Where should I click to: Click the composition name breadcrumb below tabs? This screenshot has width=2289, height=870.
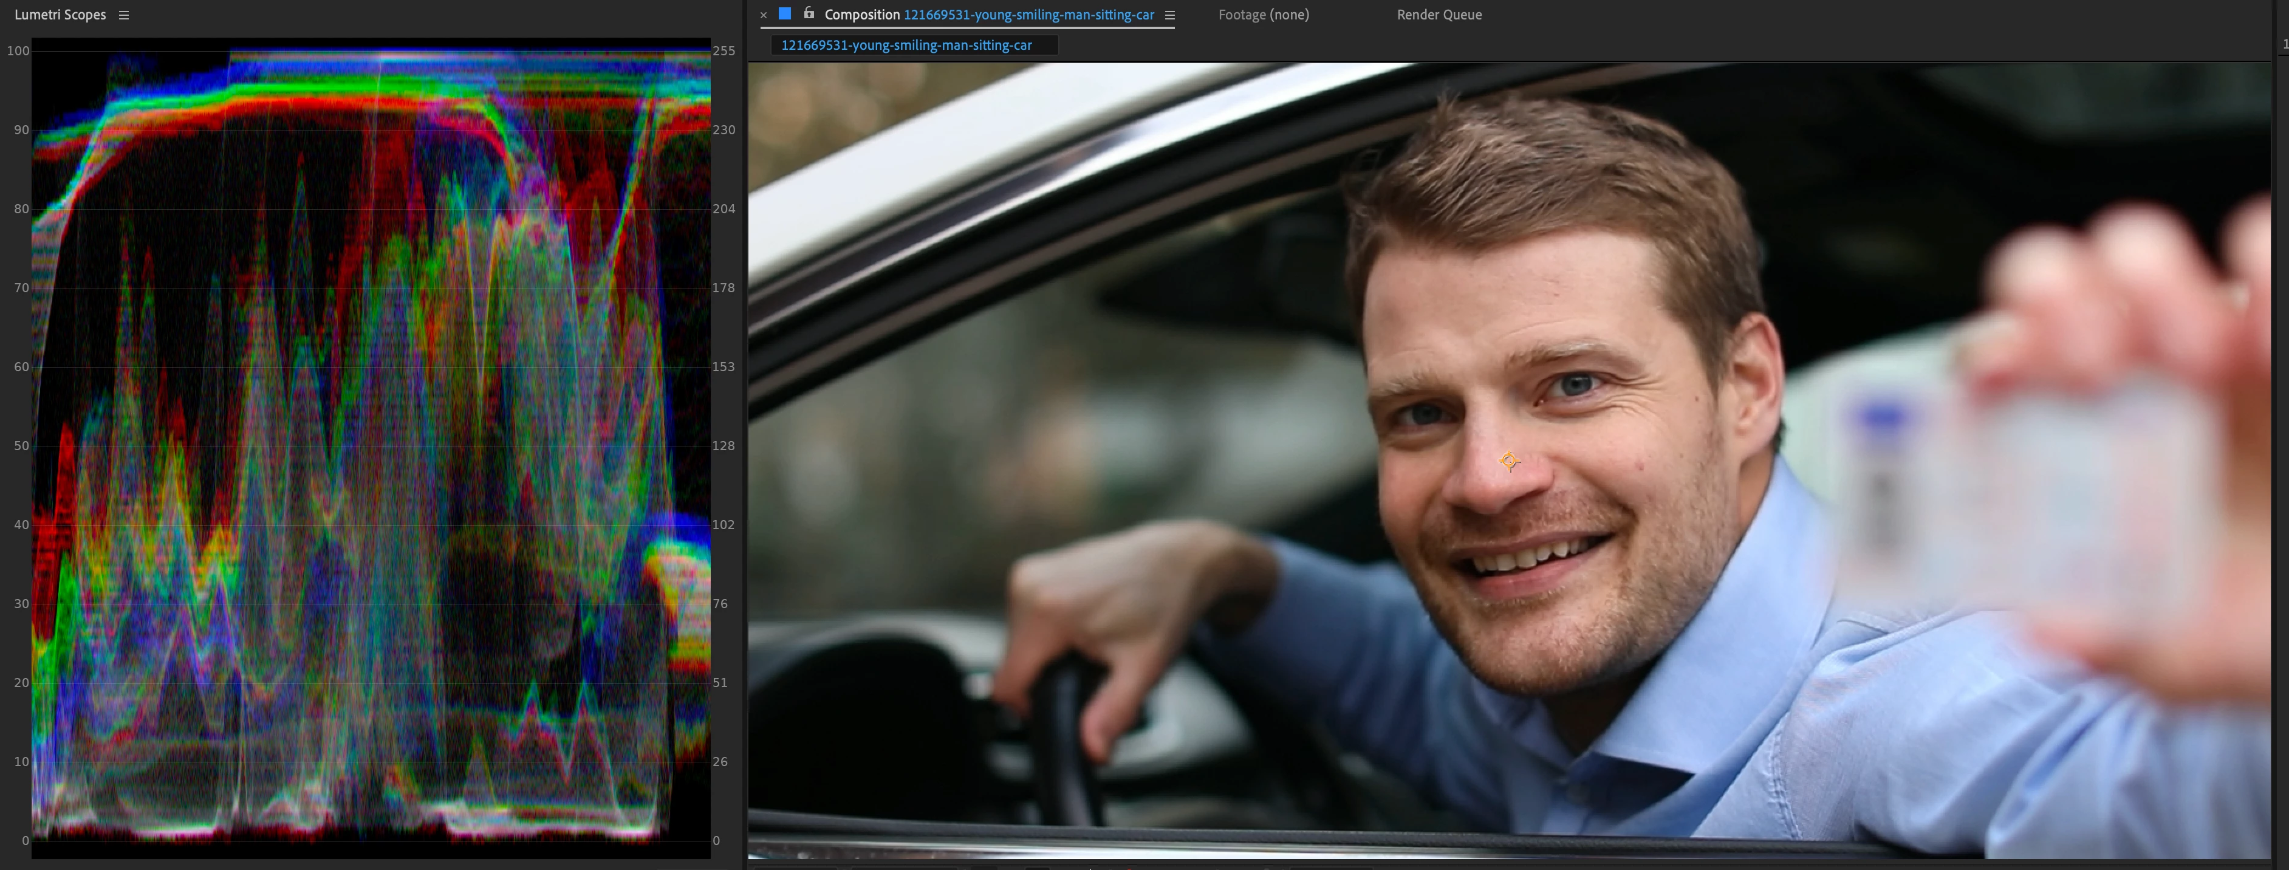click(x=906, y=46)
